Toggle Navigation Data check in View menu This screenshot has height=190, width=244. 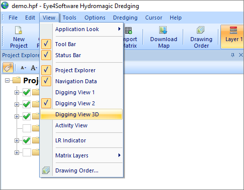tap(46, 81)
